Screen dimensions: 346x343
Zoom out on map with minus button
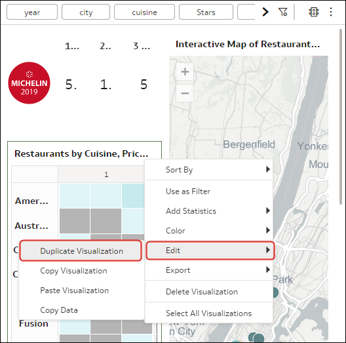(185, 93)
